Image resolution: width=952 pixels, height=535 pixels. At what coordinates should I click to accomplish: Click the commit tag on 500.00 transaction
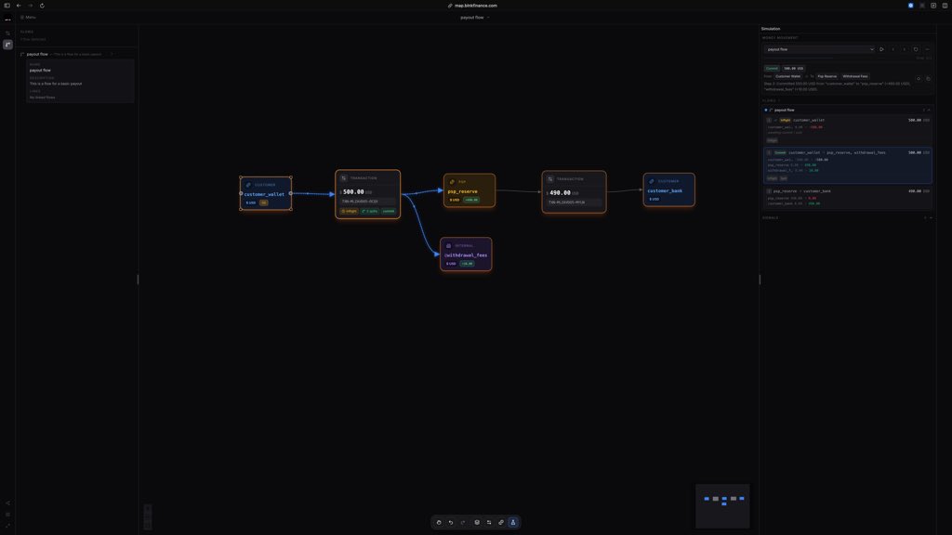389,211
